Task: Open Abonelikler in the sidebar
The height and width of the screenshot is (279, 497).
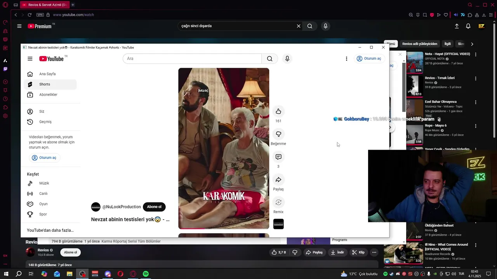Action: (x=50, y=95)
